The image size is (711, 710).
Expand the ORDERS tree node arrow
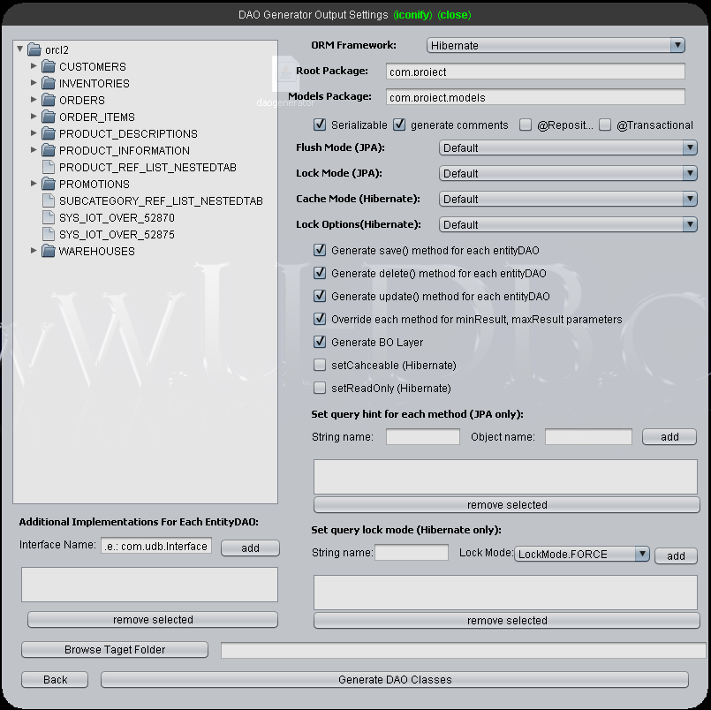(34, 99)
